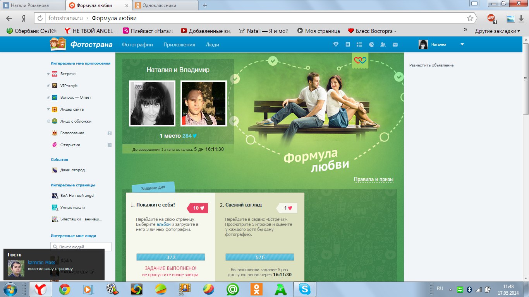529x297 pixels.
Task: Click the Фотострана logo
Action: coord(81,44)
